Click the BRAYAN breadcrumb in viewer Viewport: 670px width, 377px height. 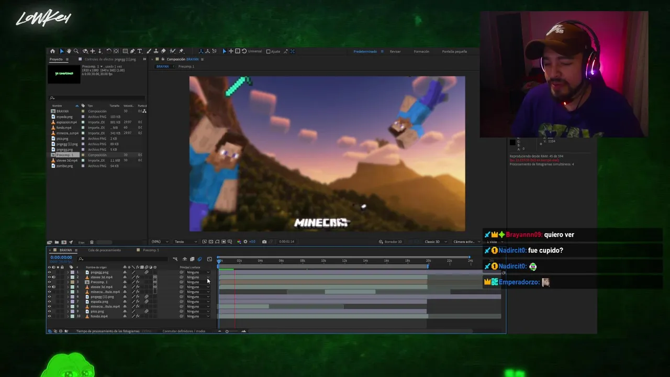pos(163,66)
